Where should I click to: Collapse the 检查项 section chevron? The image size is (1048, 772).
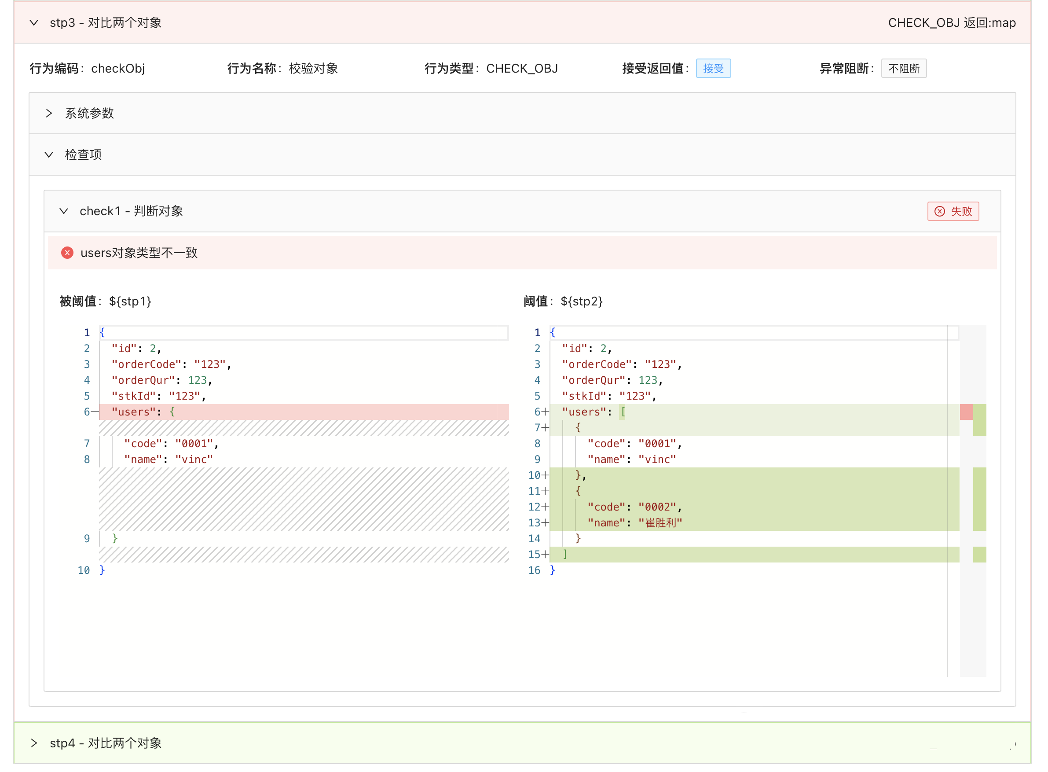coord(48,154)
